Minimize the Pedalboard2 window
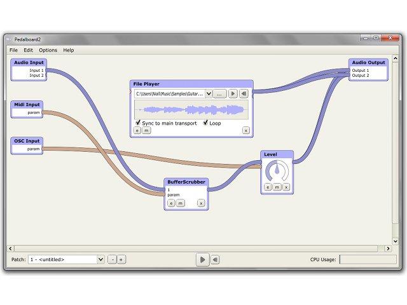Viewport: 407px width, 305px height. (x=366, y=38)
